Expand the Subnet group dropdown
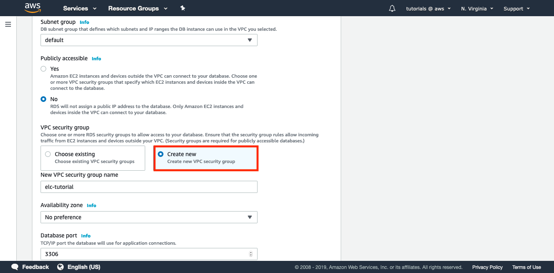The image size is (554, 273). coord(149,40)
